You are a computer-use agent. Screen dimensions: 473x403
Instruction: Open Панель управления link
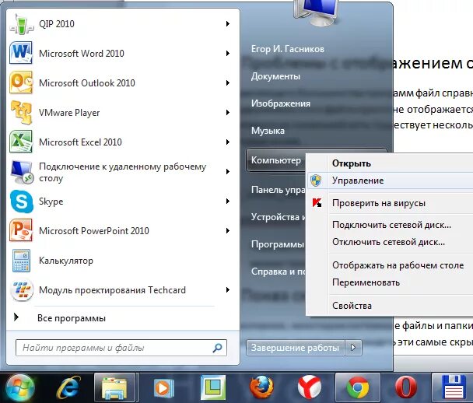click(x=278, y=190)
